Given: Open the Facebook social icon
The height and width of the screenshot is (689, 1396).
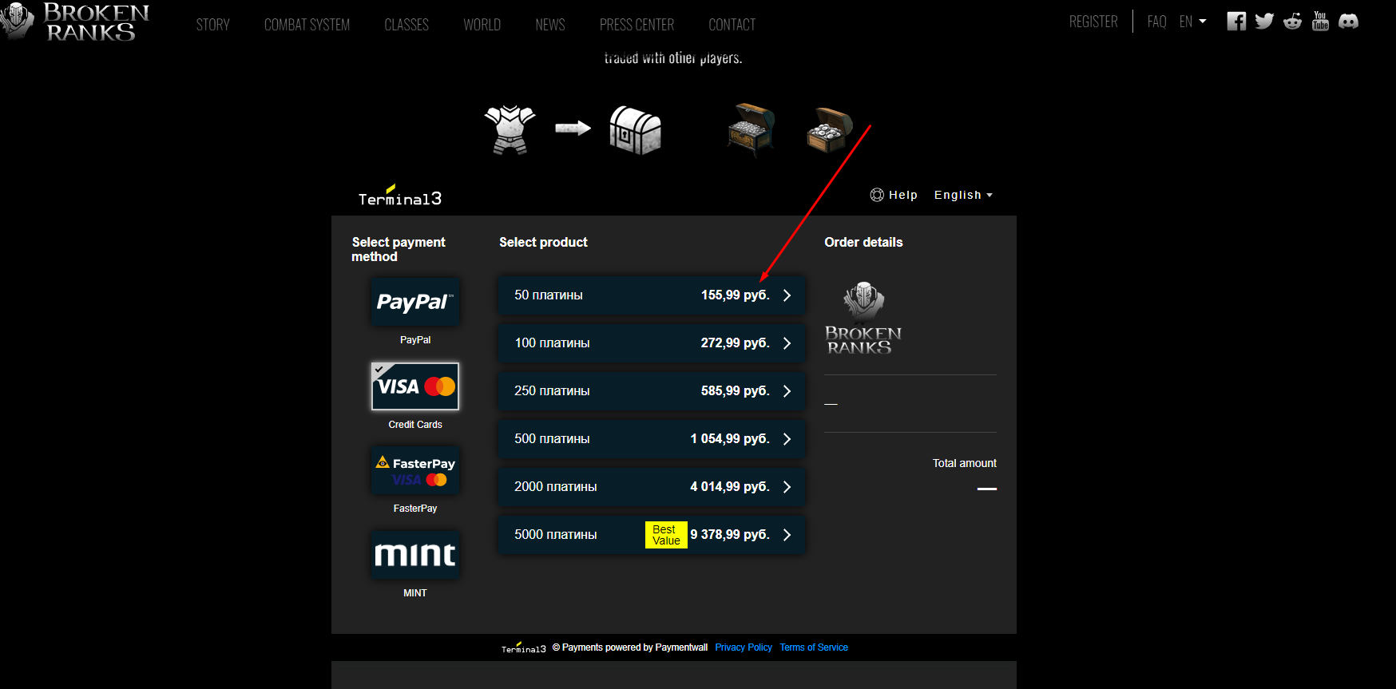Looking at the screenshot, I should pyautogui.click(x=1236, y=22).
